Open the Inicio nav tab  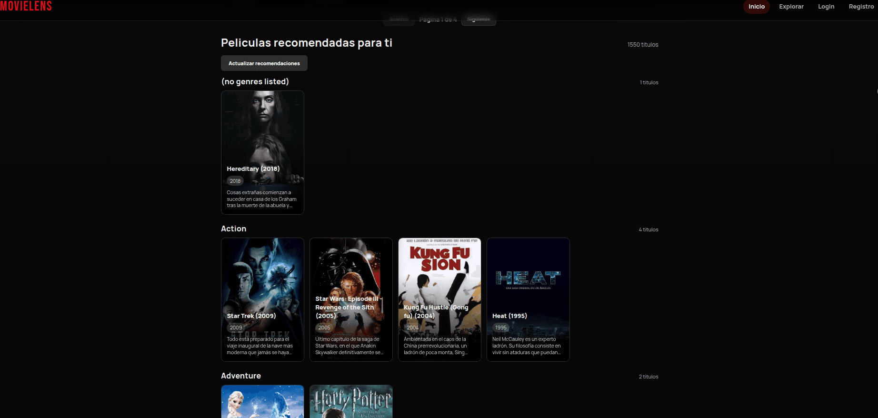[x=757, y=7]
